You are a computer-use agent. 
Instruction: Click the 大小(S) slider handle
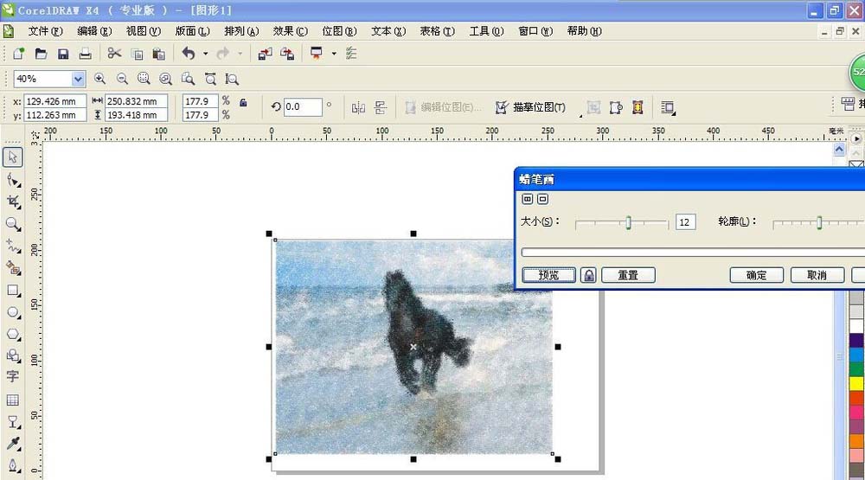(628, 223)
